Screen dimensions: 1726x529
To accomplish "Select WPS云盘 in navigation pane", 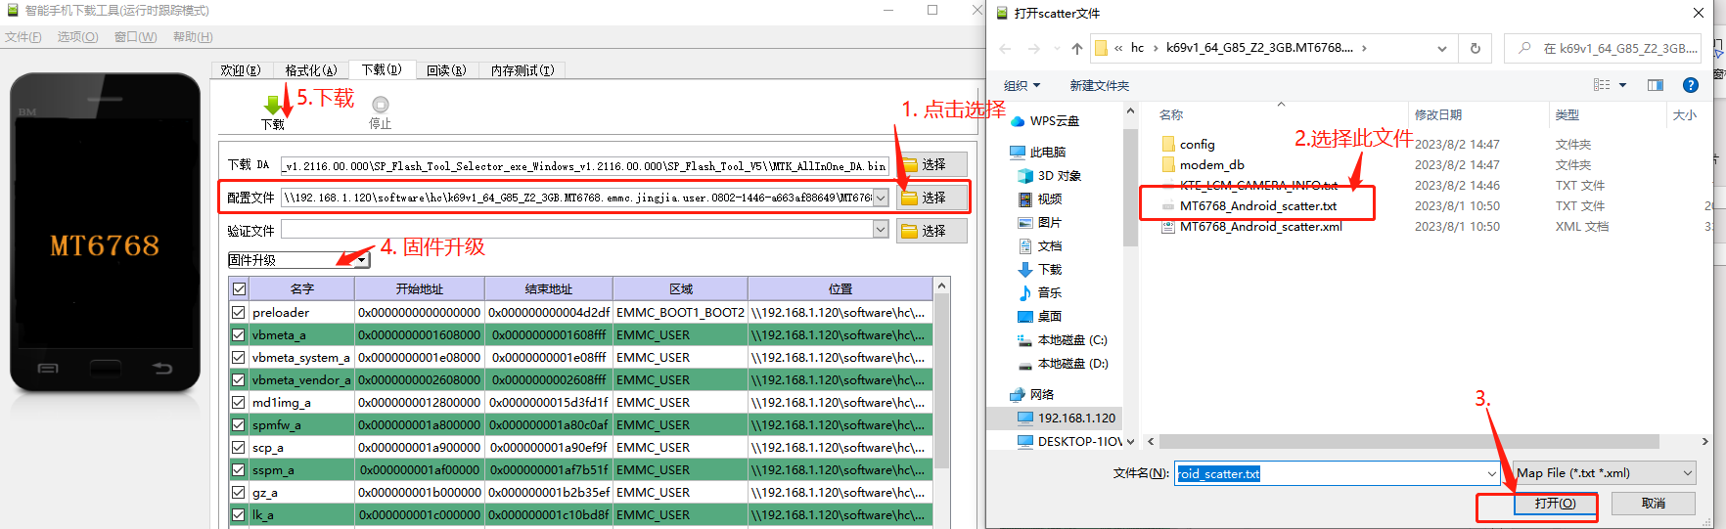I will [1054, 121].
